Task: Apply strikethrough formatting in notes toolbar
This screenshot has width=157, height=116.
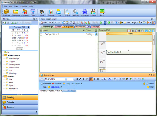Action: 87,79
